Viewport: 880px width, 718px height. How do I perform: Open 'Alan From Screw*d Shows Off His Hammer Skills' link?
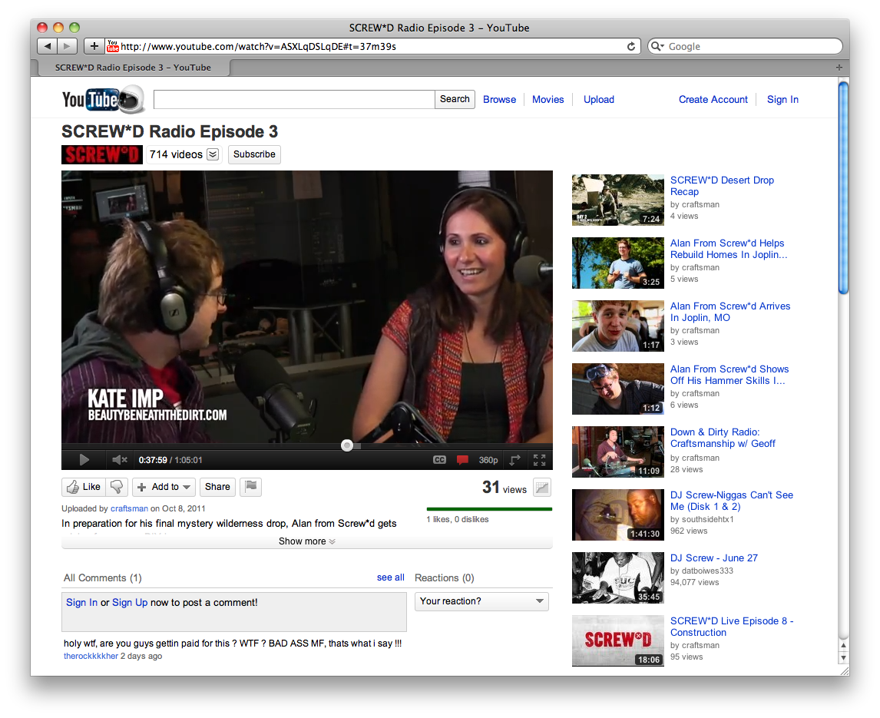click(x=729, y=375)
